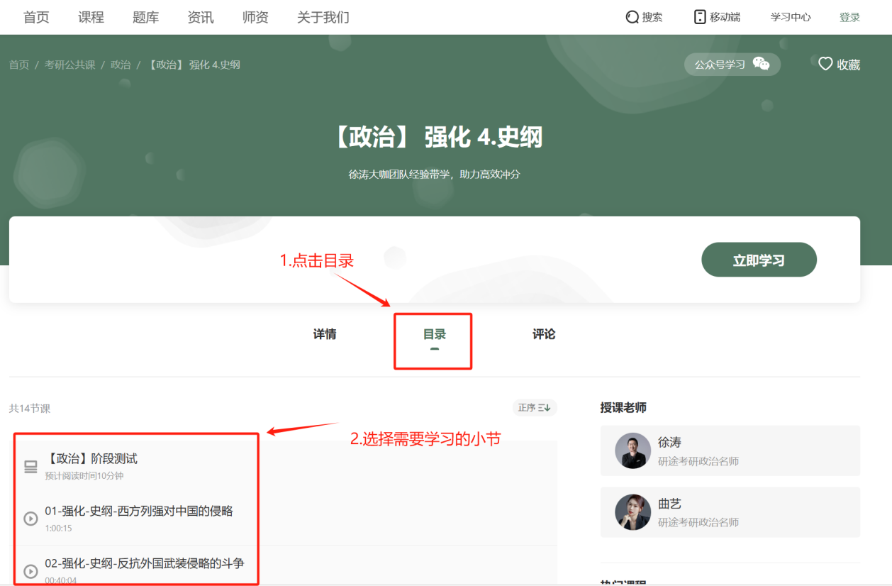
Task: Click play icon for lesson 02 反抗外国武装侵略的斗争
Action: [30, 571]
